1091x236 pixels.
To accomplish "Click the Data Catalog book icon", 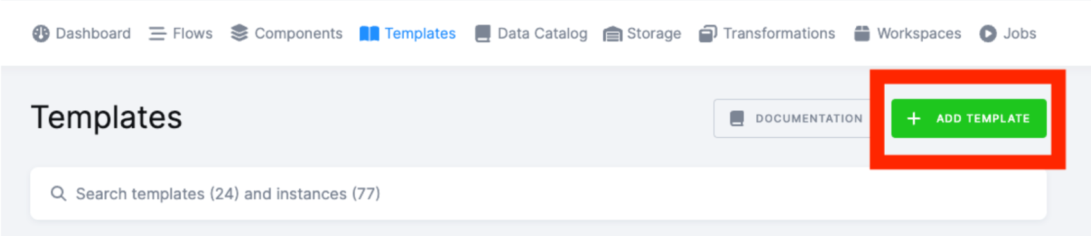I will pos(483,33).
